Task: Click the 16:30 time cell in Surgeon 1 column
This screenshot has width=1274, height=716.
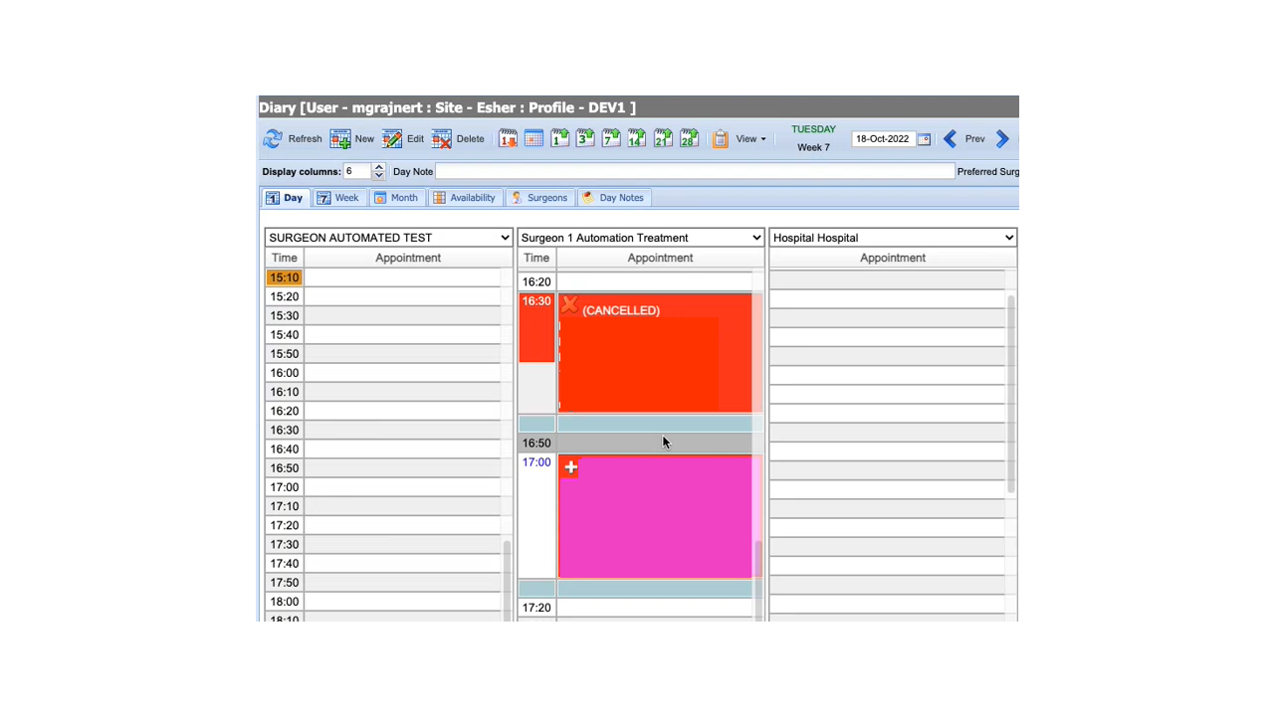Action: coord(536,327)
